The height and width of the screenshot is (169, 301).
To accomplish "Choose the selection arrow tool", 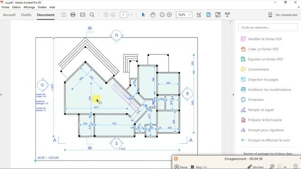I will (x=143, y=15).
